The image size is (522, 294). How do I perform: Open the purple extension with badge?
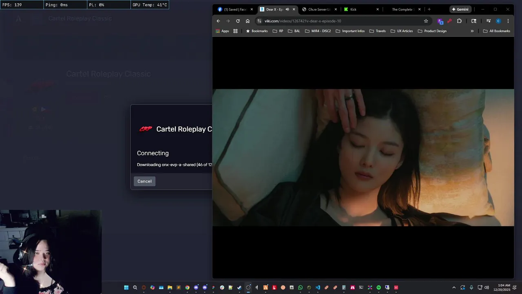tap(440, 21)
